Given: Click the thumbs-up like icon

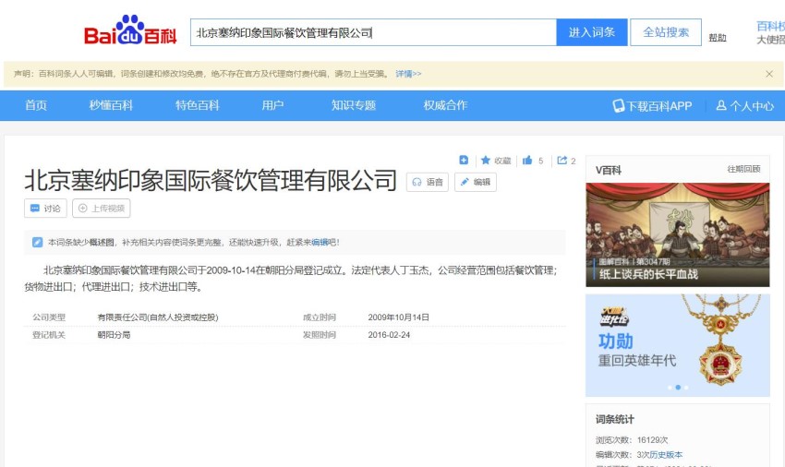Looking at the screenshot, I should pyautogui.click(x=527, y=161).
